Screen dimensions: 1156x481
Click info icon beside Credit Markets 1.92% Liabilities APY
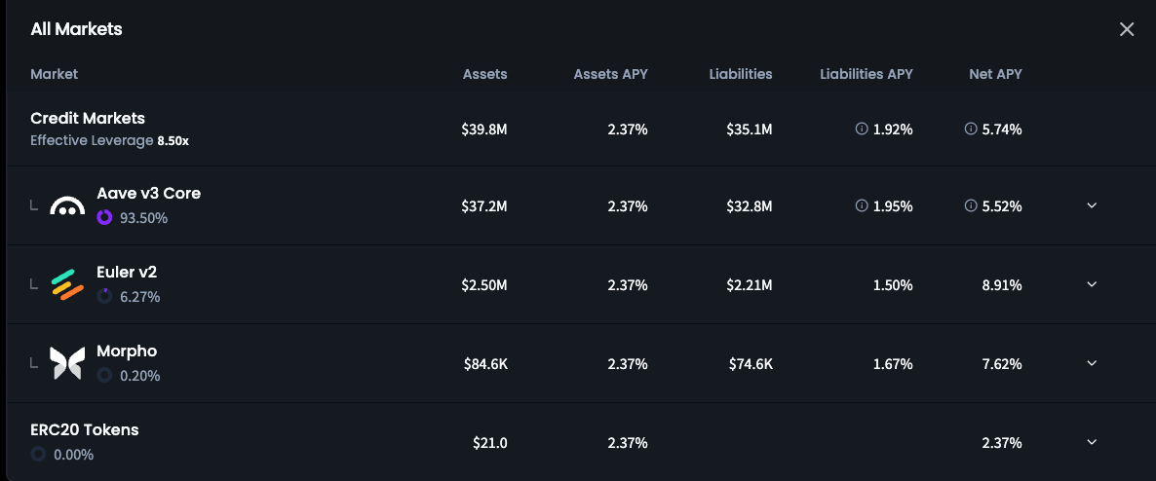click(x=861, y=129)
